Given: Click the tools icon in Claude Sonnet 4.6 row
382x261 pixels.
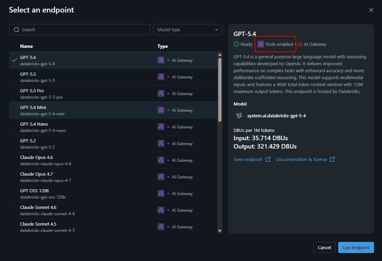Looking at the screenshot, I should (161, 210).
